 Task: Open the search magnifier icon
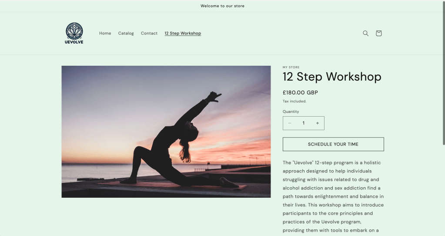(365, 33)
